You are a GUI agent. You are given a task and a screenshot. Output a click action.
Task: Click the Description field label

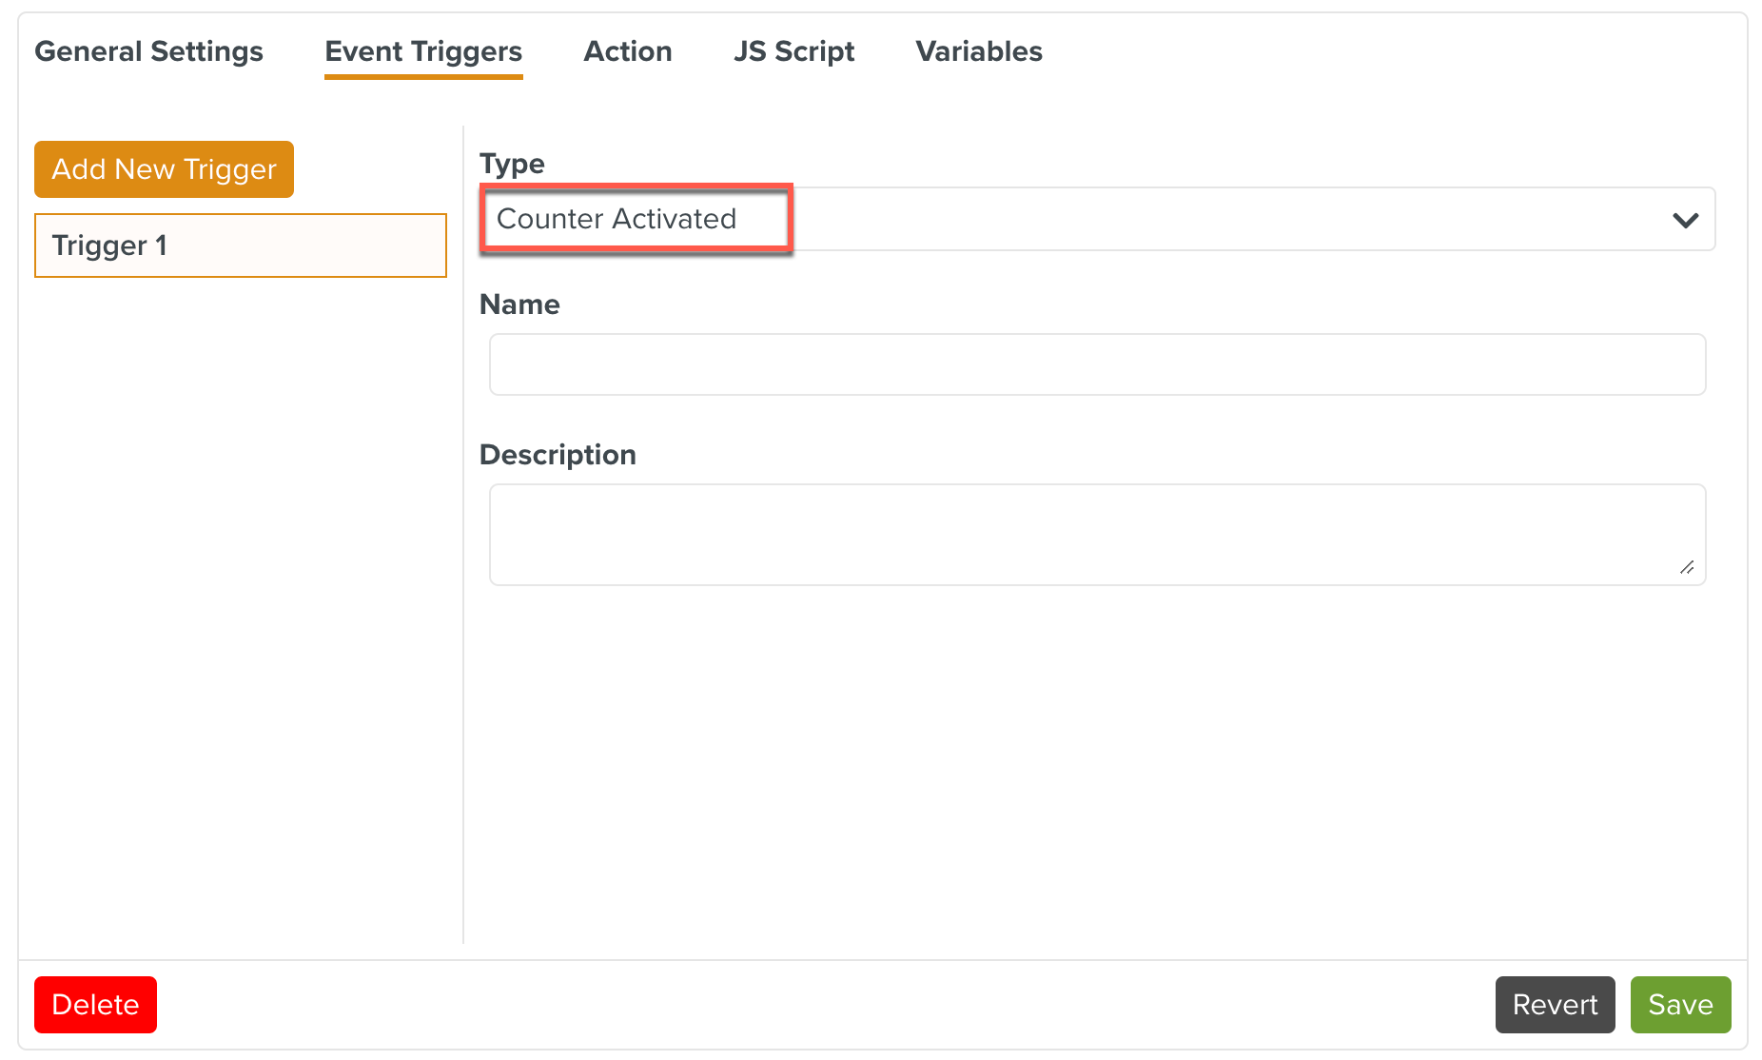point(558,455)
